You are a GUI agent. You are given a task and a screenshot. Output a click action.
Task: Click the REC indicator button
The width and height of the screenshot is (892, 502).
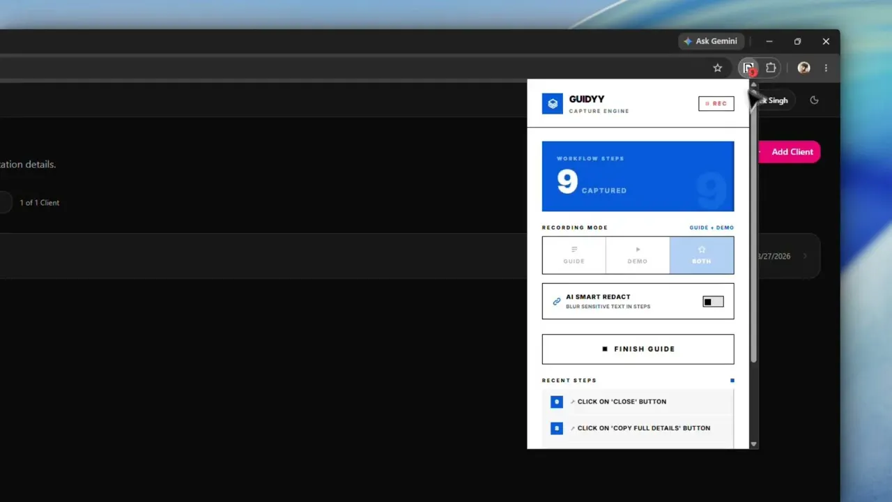click(x=716, y=104)
